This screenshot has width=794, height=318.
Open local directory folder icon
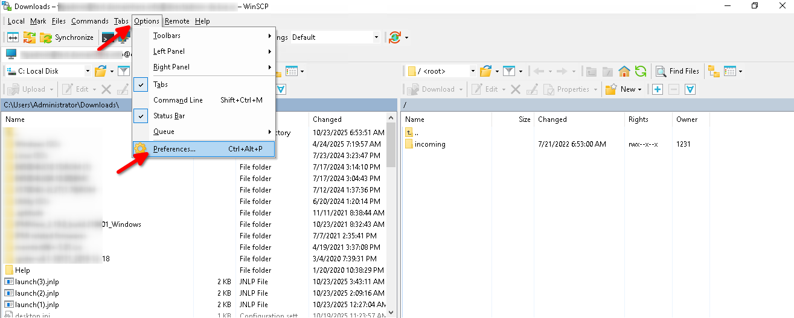(x=100, y=71)
